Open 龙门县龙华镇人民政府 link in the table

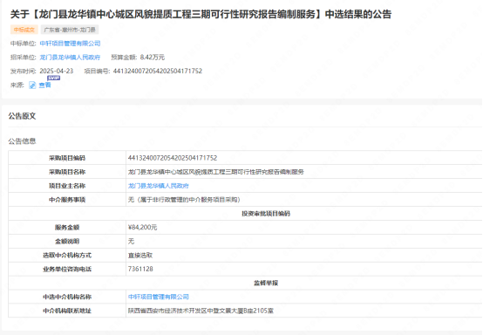[159, 186]
